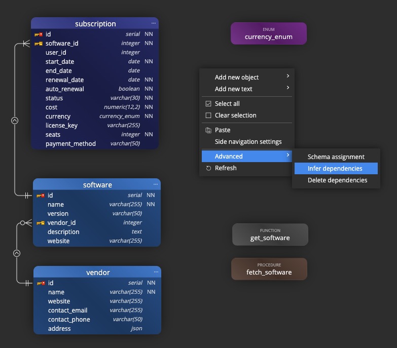The image size is (397, 348).
Task: Open vendor table ellipsis menu
Action: pyautogui.click(x=156, y=272)
